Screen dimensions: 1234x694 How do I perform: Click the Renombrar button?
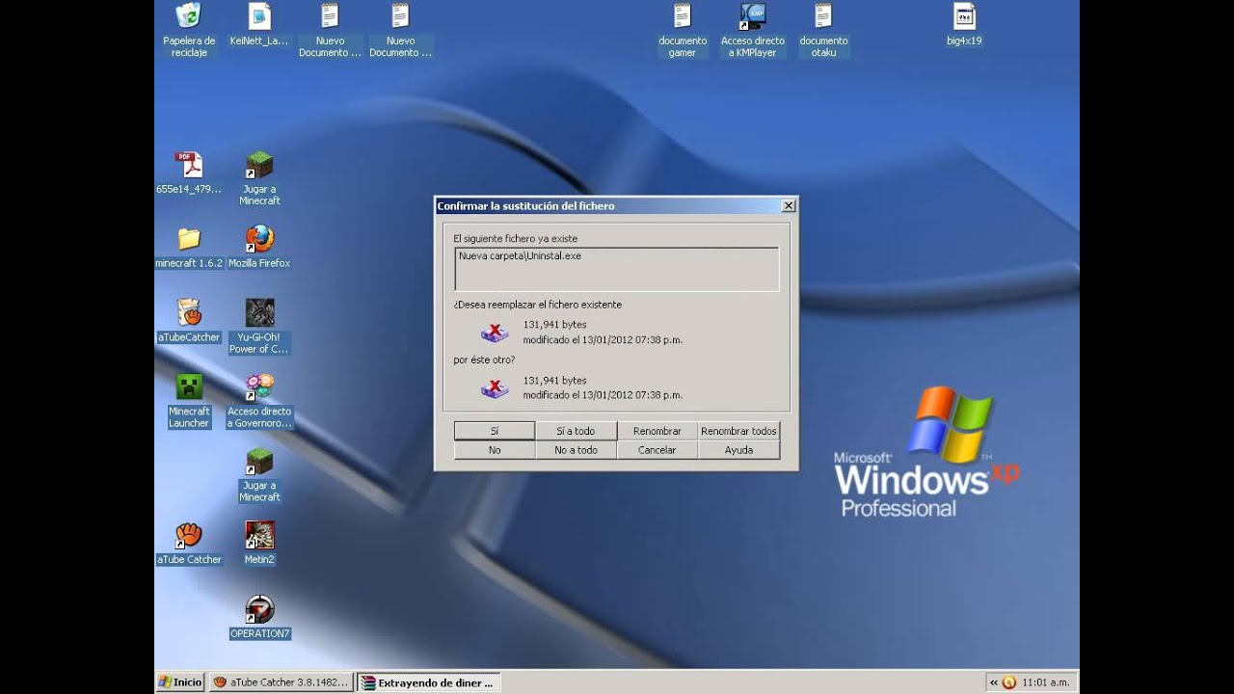657,431
